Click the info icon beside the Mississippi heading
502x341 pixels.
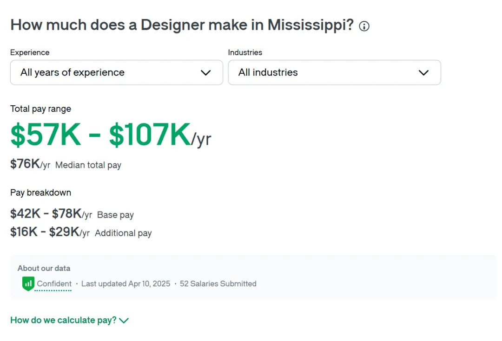pyautogui.click(x=364, y=26)
